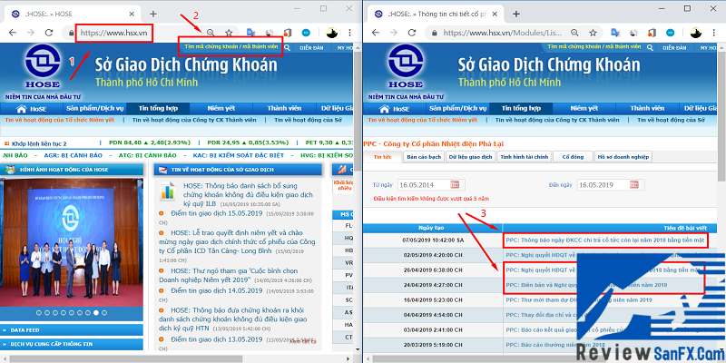Viewport: 726px width, 363px height.
Task: Open Chrome menu in PPC detail window
Action: point(713,33)
